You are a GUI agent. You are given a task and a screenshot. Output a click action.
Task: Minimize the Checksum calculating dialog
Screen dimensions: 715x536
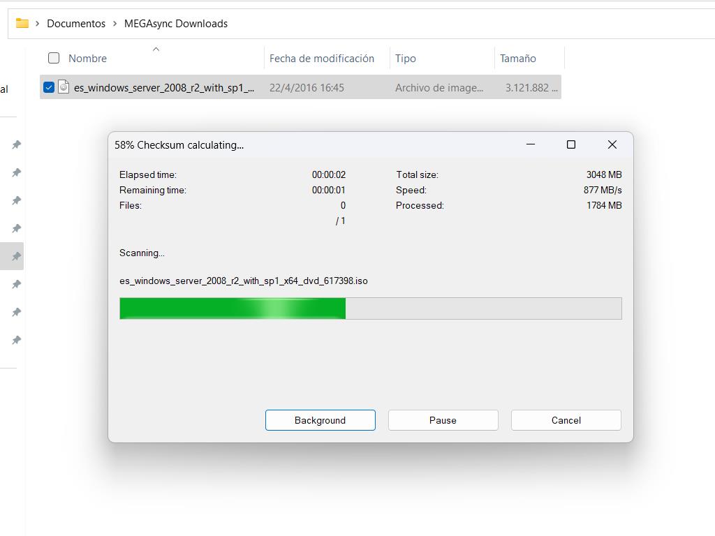click(531, 144)
